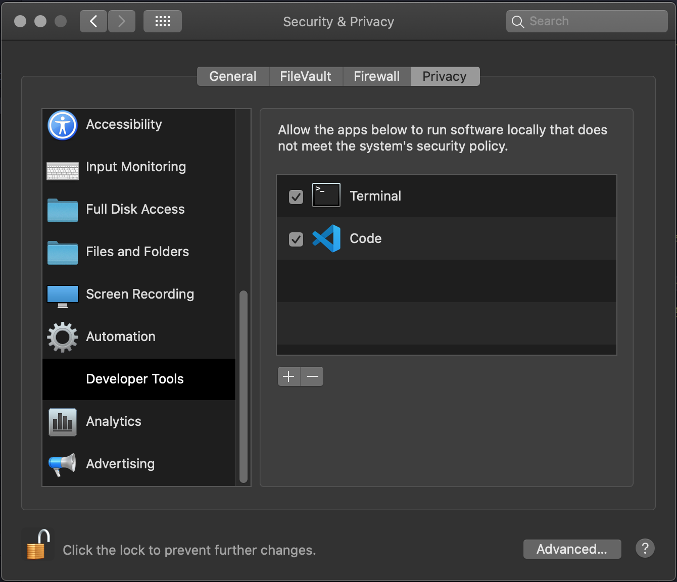Click the privacy list scrollbar
Image resolution: width=677 pixels, height=582 pixels.
coord(244,386)
